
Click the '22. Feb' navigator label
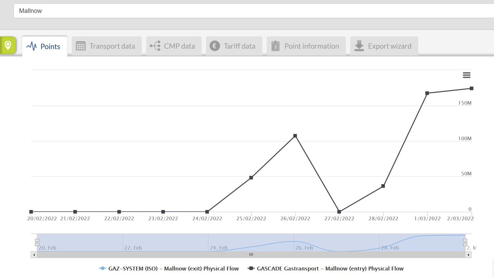click(133, 248)
